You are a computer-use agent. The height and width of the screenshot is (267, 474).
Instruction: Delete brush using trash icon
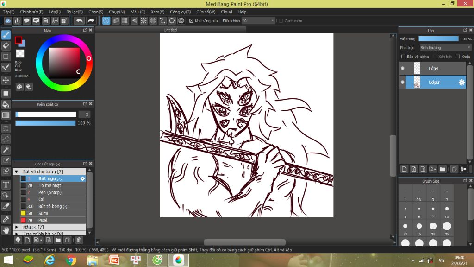coord(79,240)
